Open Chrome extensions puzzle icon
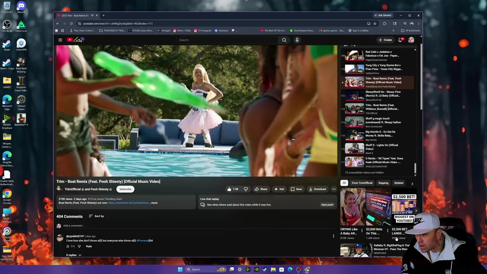 (x=385, y=24)
